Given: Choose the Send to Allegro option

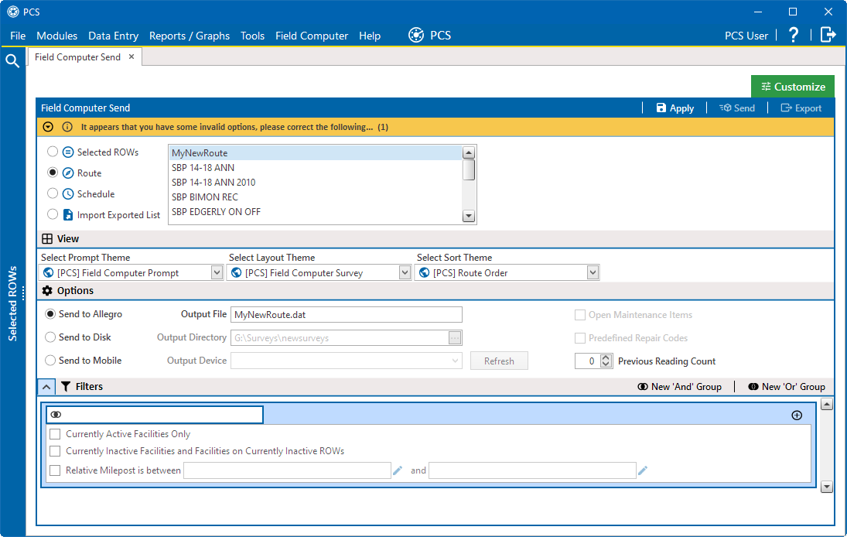Looking at the screenshot, I should click(x=50, y=314).
